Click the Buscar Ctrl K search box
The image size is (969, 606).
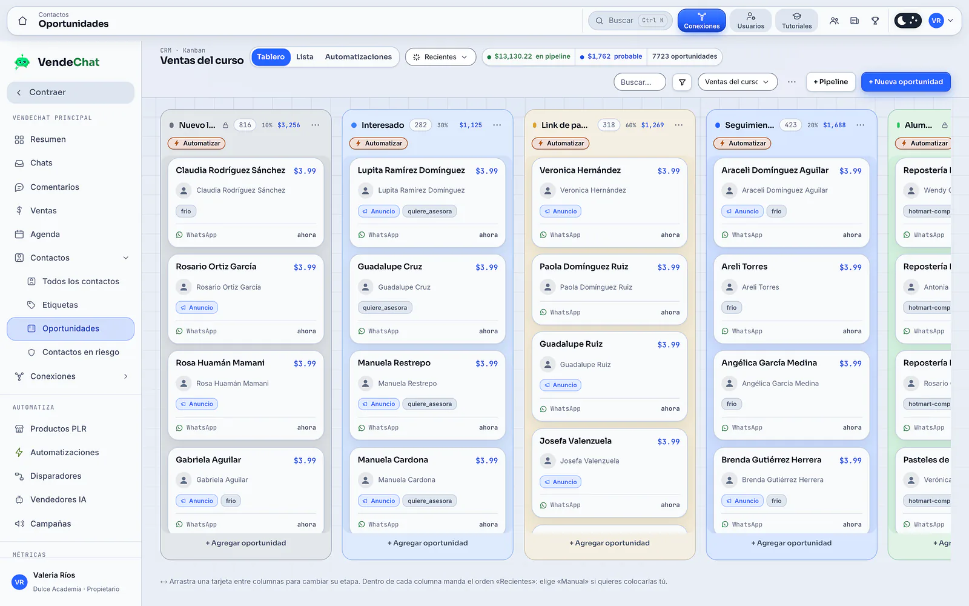coord(630,21)
